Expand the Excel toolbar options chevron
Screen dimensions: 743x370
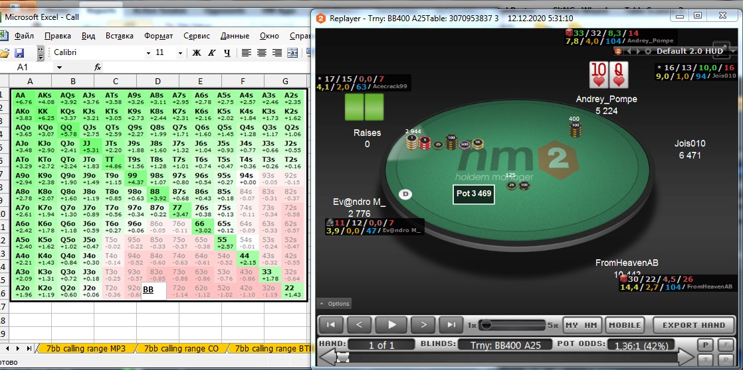(41, 53)
